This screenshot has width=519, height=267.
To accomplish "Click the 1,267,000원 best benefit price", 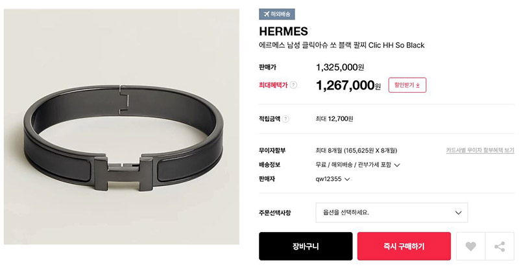I will [348, 86].
